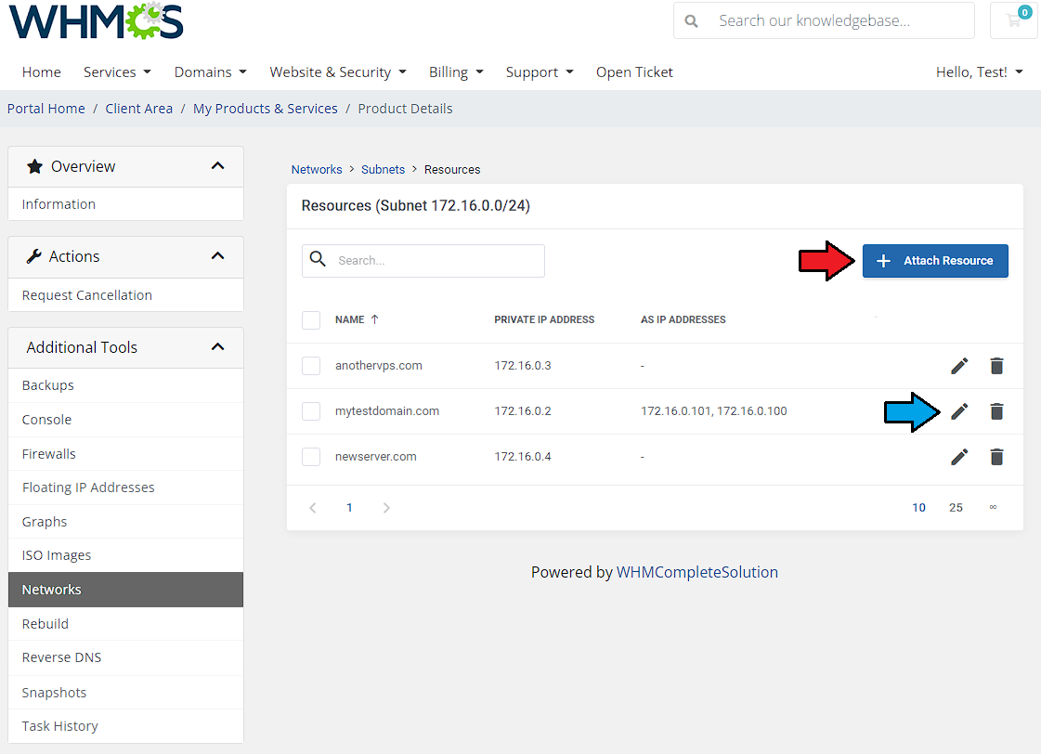Screen dimensions: 1041x754
Task: Open Task History in Additional Tools
Action: (125, 726)
